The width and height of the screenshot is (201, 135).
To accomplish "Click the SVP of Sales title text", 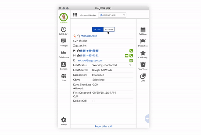I will pyautogui.click(x=80, y=41).
